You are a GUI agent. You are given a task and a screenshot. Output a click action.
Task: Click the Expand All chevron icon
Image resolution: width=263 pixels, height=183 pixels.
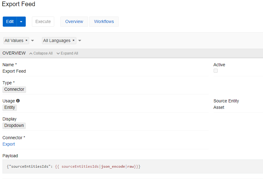click(x=58, y=53)
